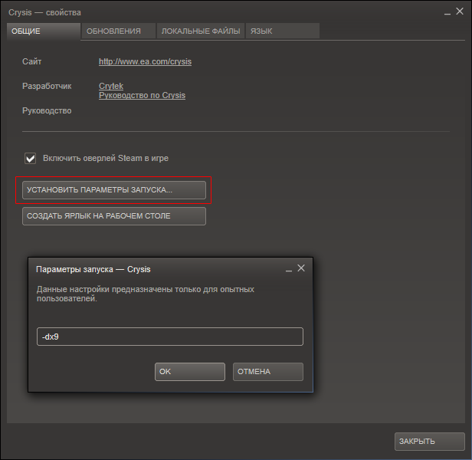Viewport: 472px width, 460px height.
Task: Minimize the Crysis properties window
Action: 447,13
